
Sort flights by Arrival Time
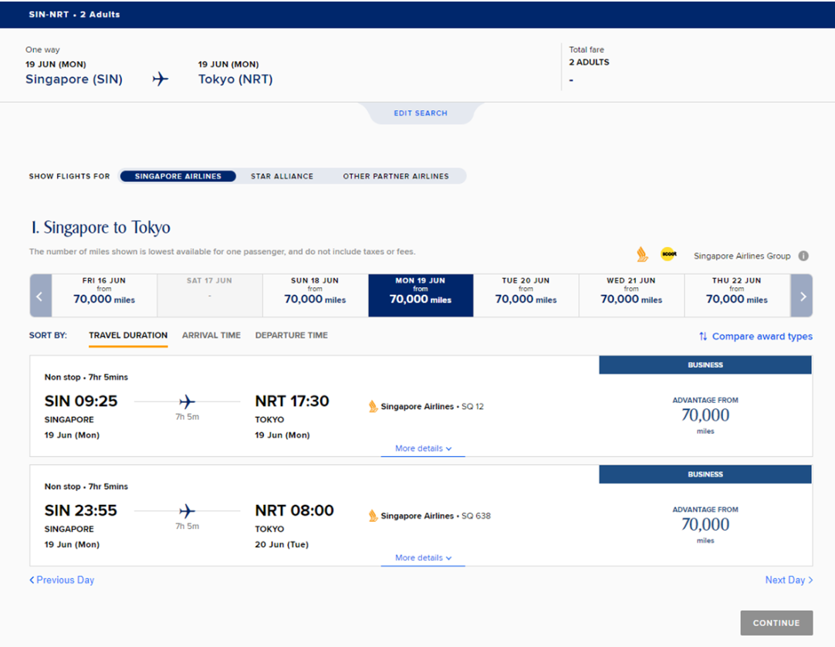(x=211, y=335)
